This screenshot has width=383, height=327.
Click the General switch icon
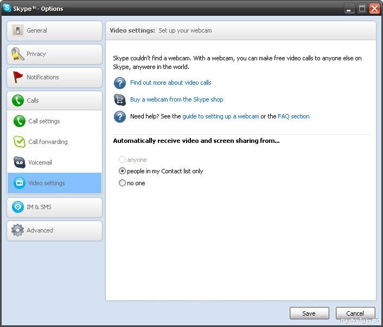(x=18, y=31)
